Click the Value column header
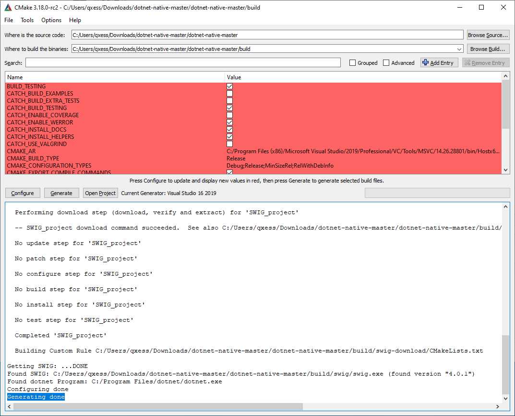 pyautogui.click(x=363, y=77)
